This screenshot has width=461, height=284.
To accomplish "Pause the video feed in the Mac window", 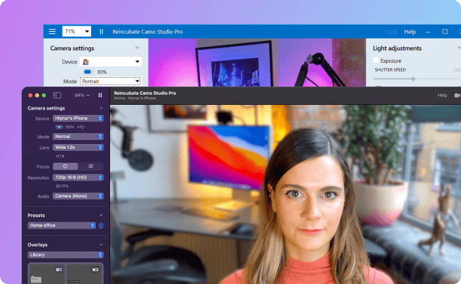I will (x=101, y=95).
